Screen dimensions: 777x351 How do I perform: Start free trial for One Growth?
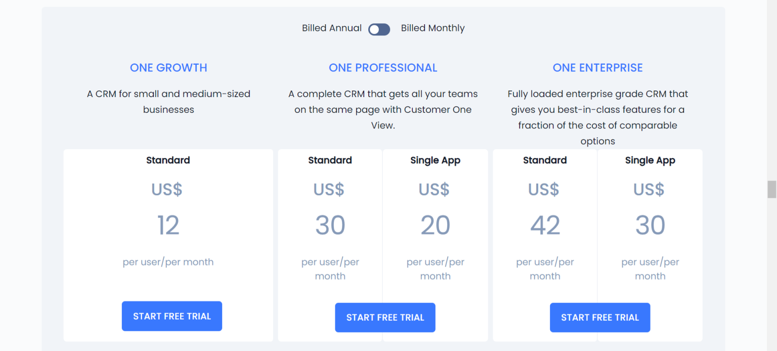[x=172, y=316]
